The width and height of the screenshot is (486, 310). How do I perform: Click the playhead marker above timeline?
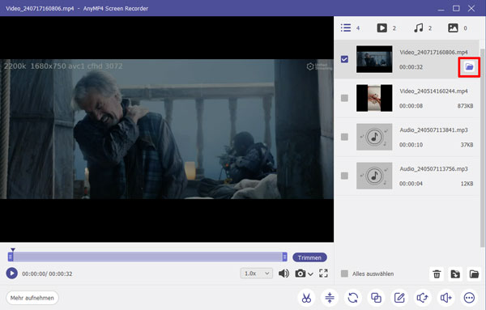point(13,249)
